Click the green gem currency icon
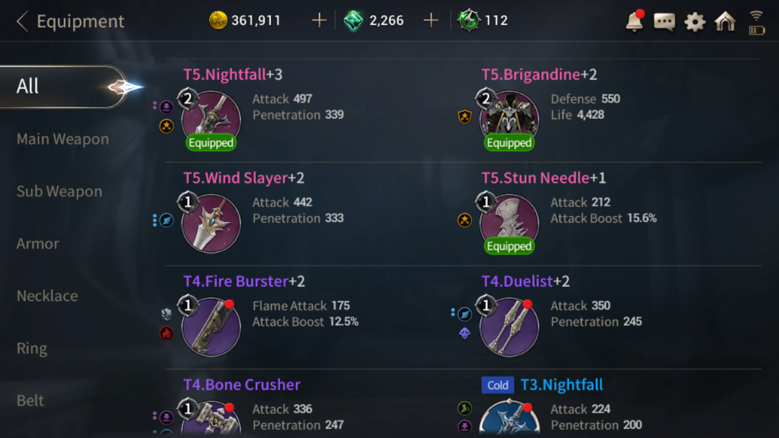779x438 pixels. click(x=353, y=21)
